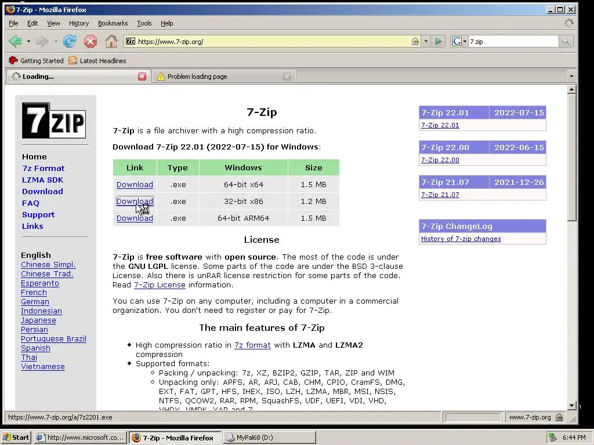Click the network icon in system tray
The image size is (594, 445).
click(x=552, y=437)
